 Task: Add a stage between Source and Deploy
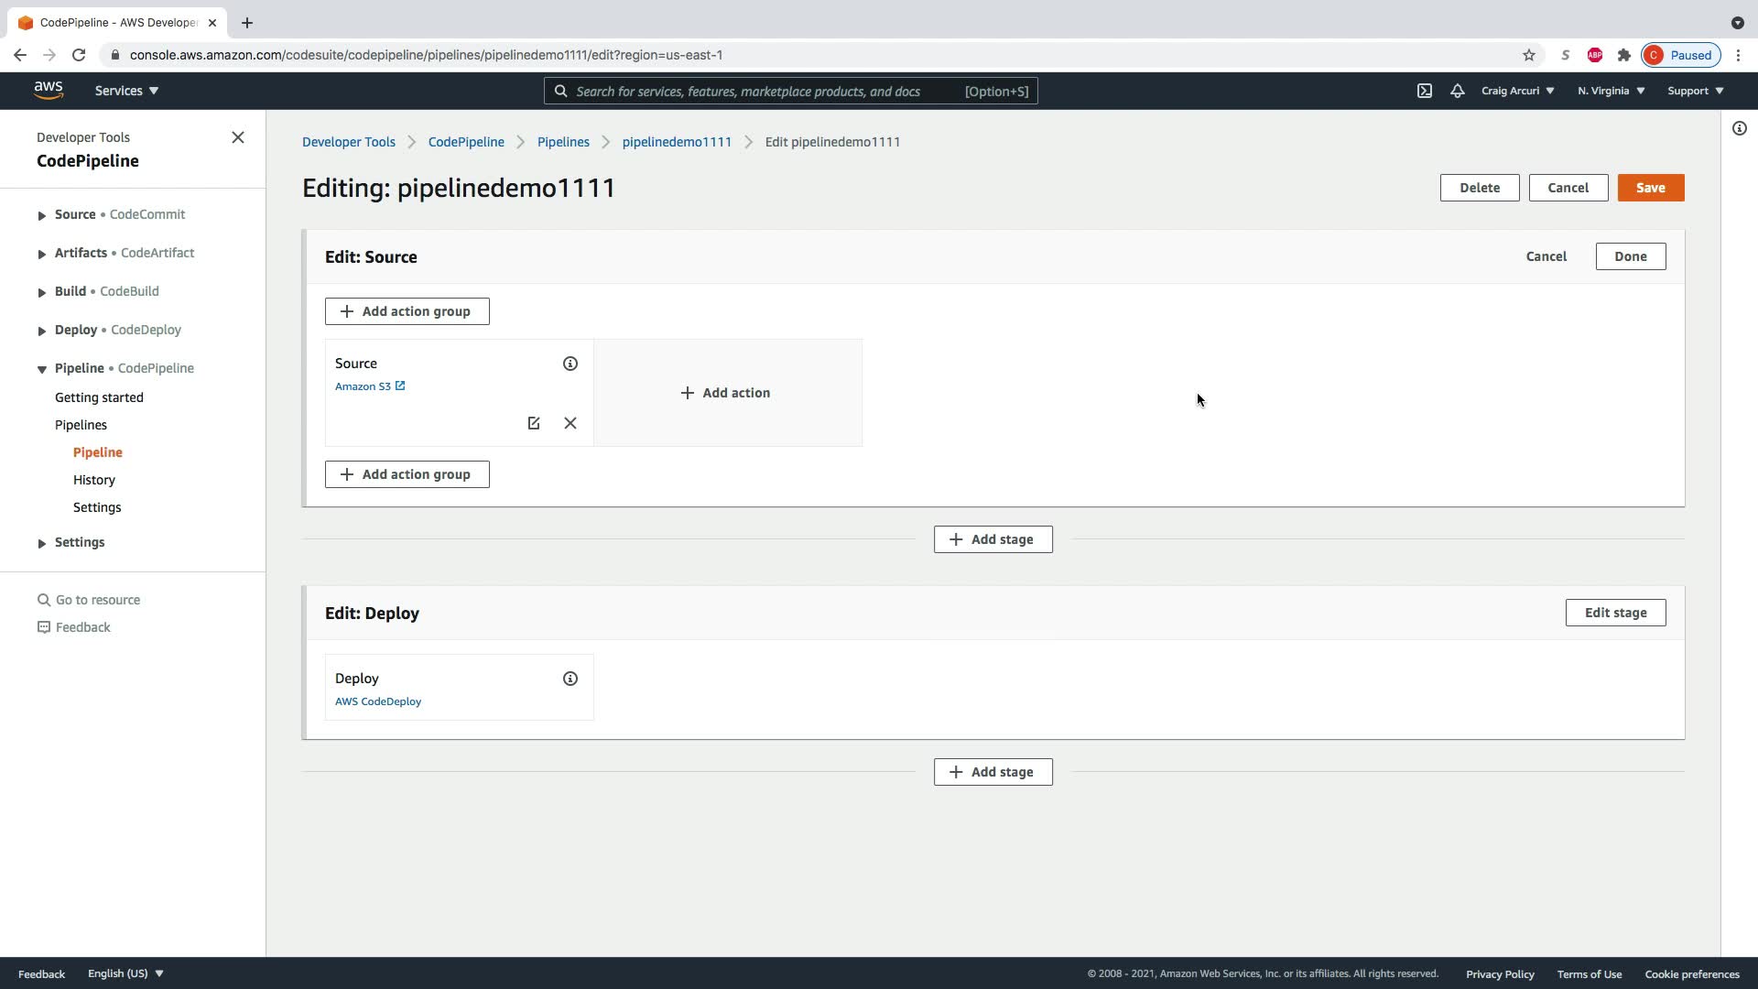[993, 539]
